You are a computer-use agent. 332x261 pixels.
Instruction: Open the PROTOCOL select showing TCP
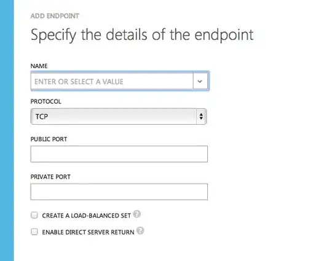point(119,116)
